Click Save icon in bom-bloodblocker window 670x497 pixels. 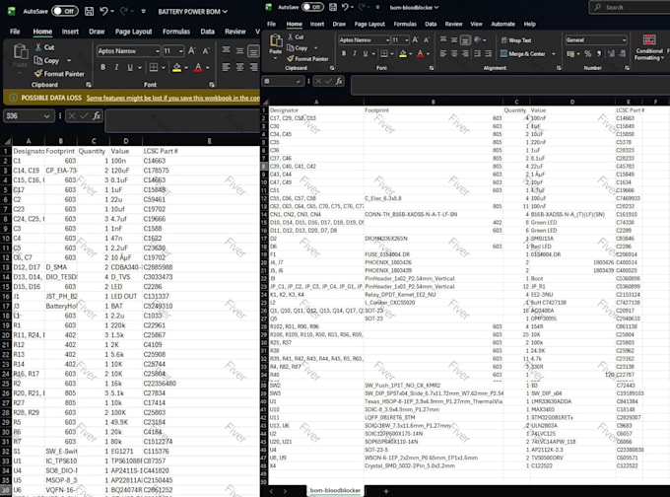point(332,7)
